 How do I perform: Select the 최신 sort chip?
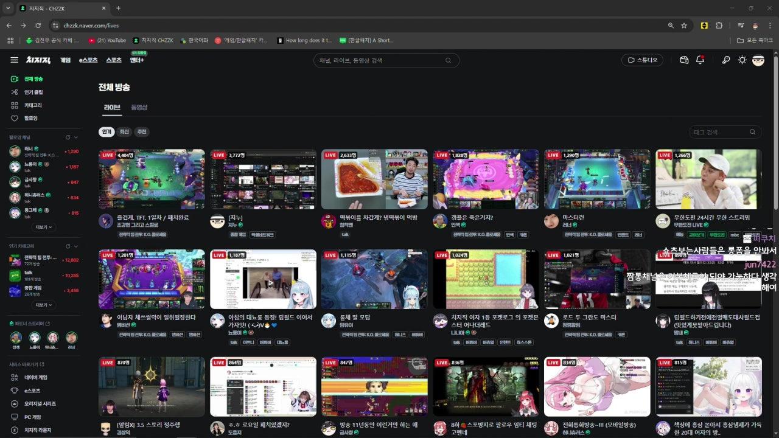point(124,132)
